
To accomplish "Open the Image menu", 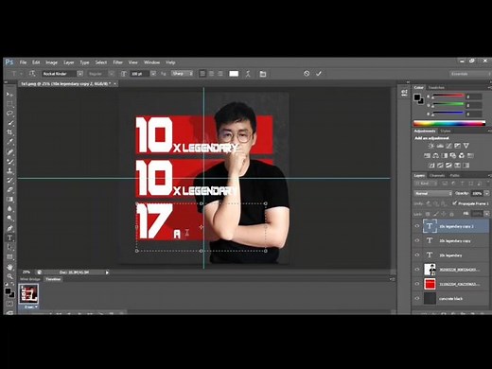I will point(51,62).
